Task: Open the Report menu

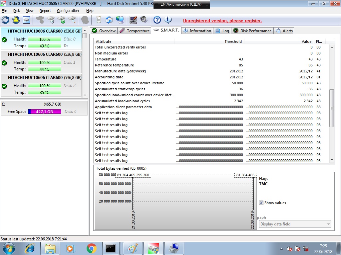Action: tap(45, 11)
